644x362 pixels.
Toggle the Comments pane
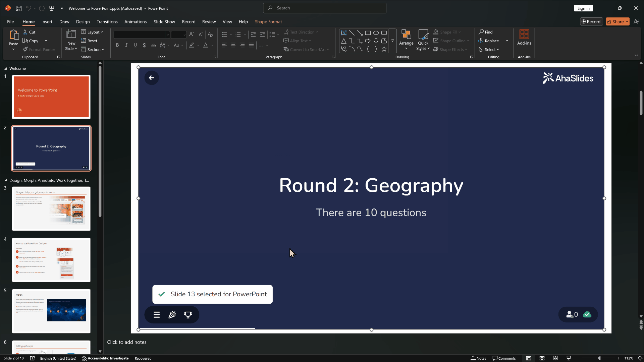click(x=504, y=358)
